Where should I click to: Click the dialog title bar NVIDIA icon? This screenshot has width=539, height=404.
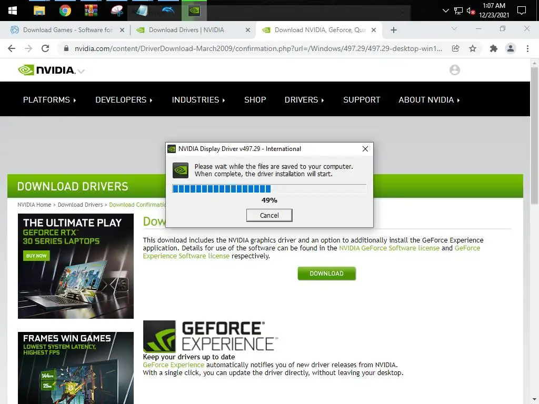pos(172,149)
